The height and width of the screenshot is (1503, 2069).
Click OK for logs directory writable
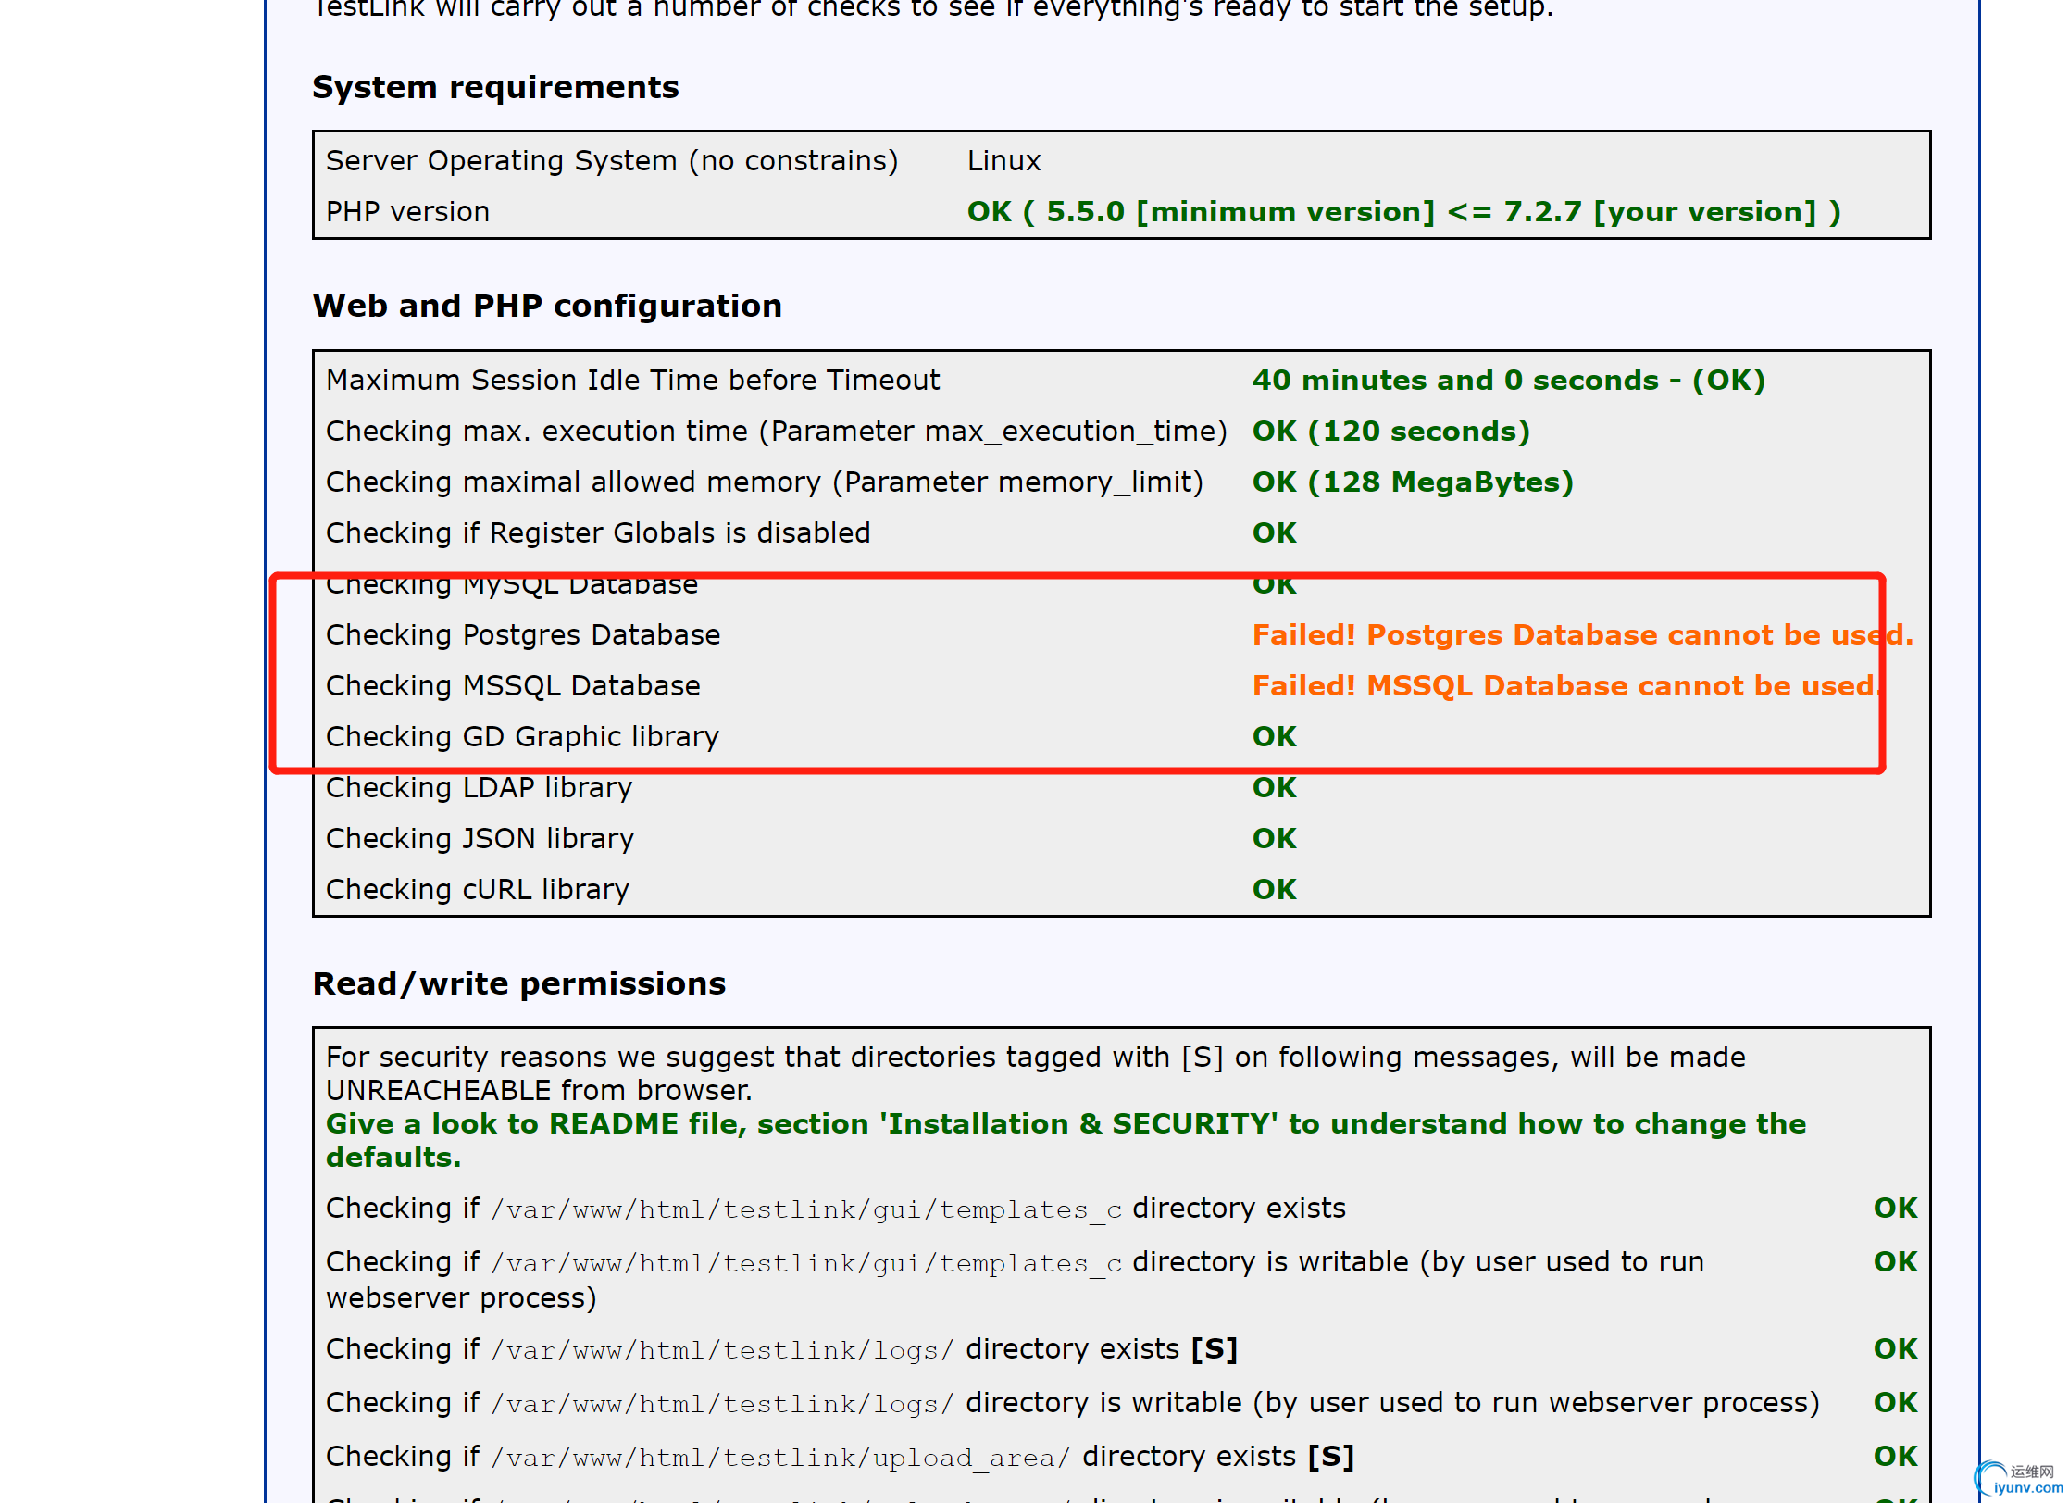(x=1895, y=1403)
